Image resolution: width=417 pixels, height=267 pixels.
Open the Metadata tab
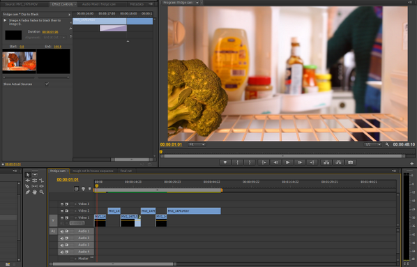[137, 4]
